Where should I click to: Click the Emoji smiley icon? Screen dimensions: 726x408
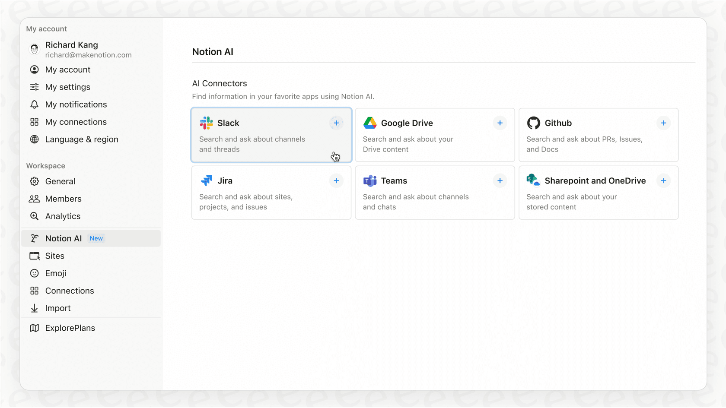click(34, 273)
